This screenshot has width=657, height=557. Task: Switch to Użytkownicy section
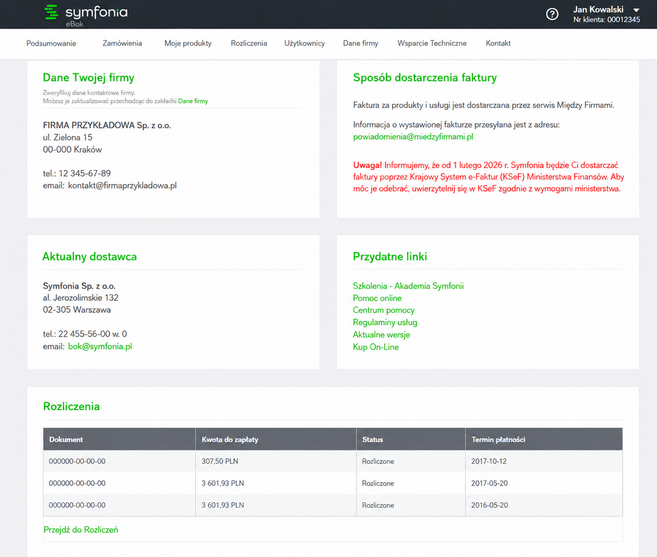304,43
